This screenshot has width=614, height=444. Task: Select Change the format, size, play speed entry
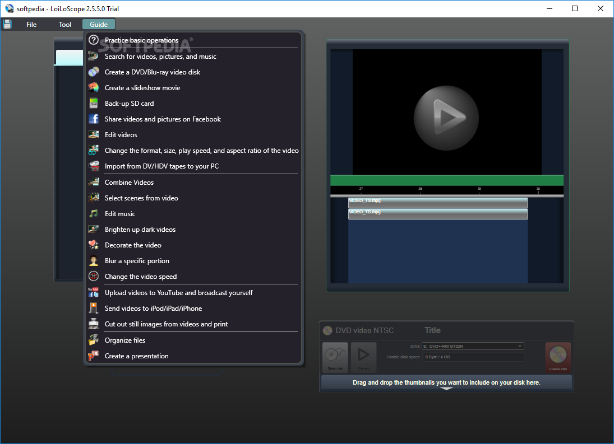tap(202, 150)
